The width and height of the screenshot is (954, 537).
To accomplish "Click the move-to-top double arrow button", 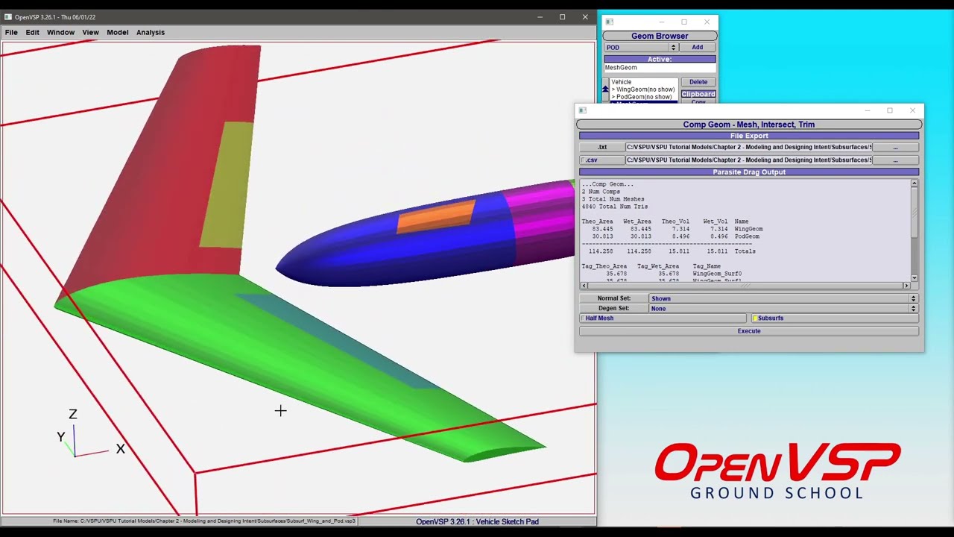I will (x=605, y=89).
